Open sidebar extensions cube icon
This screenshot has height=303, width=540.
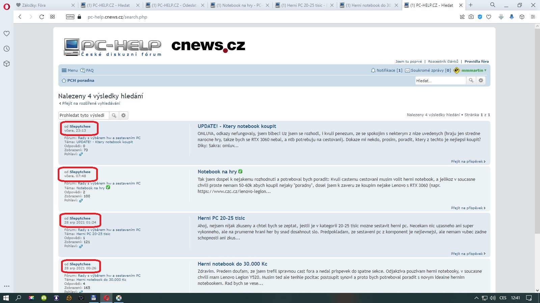[x=6, y=64]
